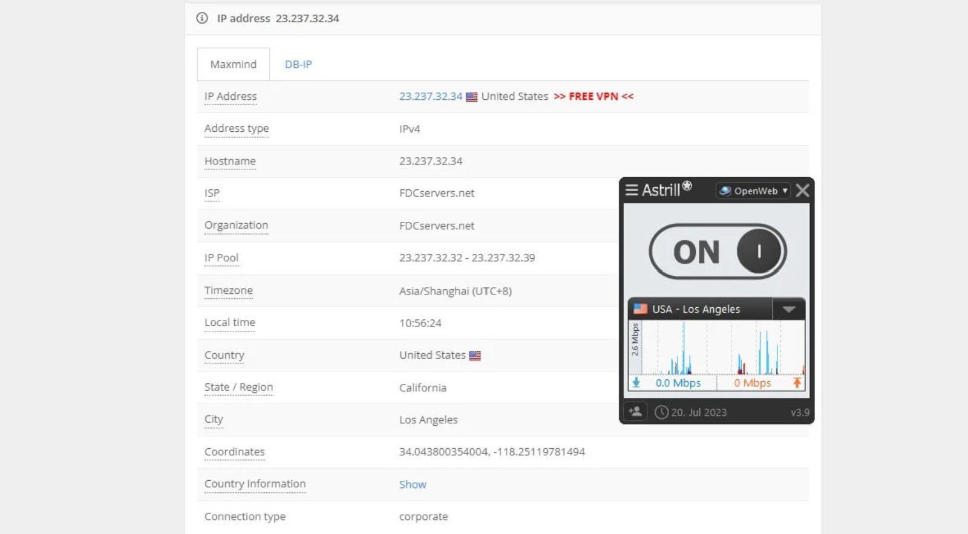Select the corporate connection type value
This screenshot has height=534, width=968.
pyautogui.click(x=423, y=516)
